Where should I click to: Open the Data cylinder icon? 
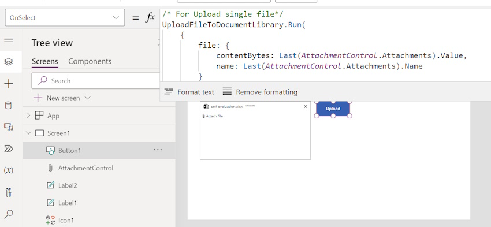(9, 105)
